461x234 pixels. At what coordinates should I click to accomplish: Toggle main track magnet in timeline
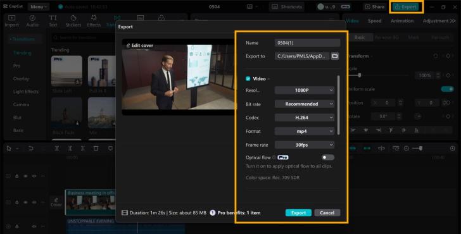tap(353, 148)
